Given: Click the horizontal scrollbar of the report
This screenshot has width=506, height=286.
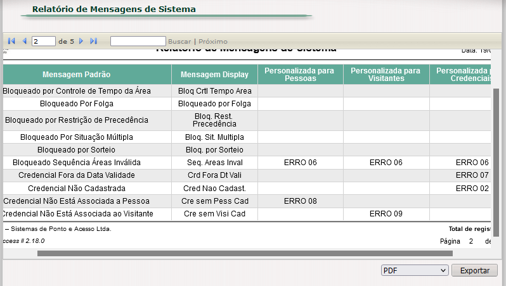Looking at the screenshot, I should click(x=245, y=254).
